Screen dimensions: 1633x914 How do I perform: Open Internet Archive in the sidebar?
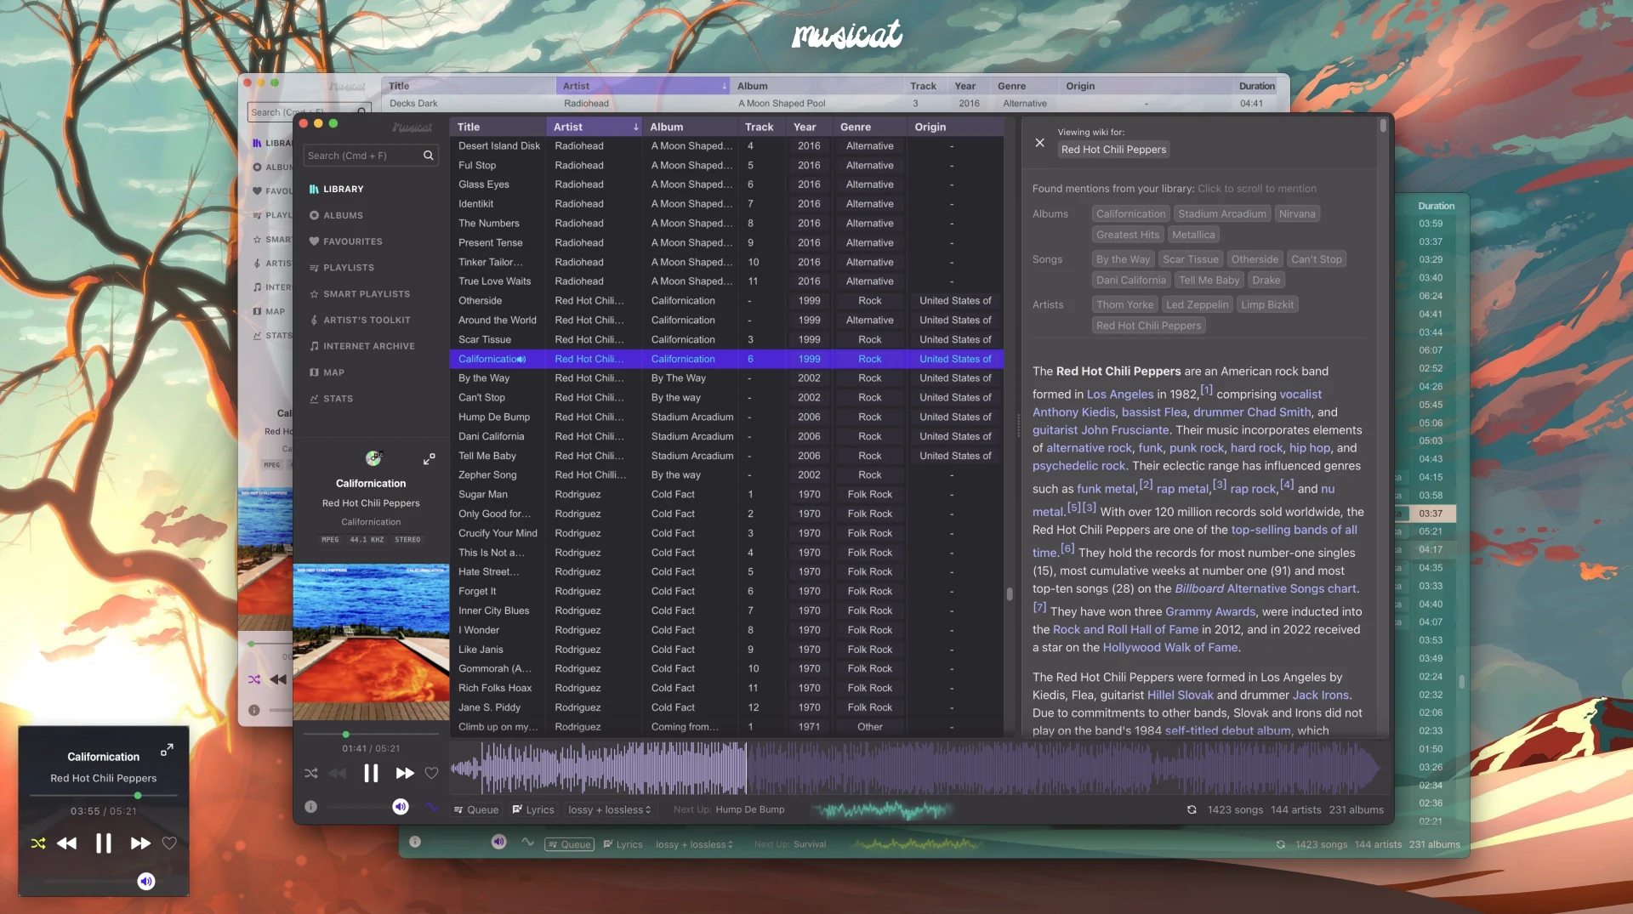(368, 346)
